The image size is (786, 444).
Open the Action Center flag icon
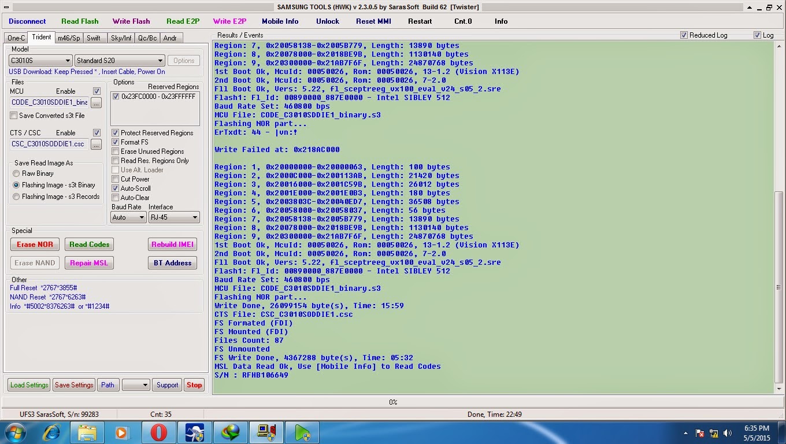coord(700,432)
